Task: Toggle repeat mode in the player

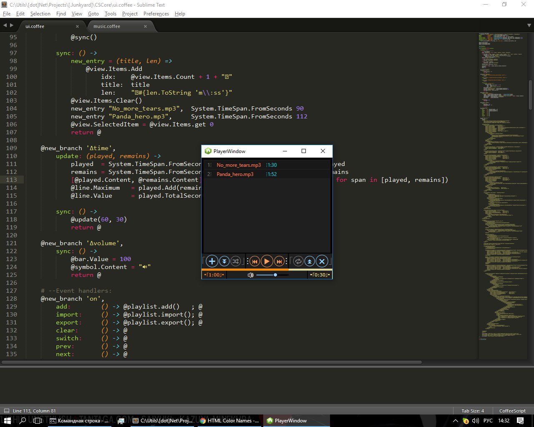Action: [x=298, y=261]
